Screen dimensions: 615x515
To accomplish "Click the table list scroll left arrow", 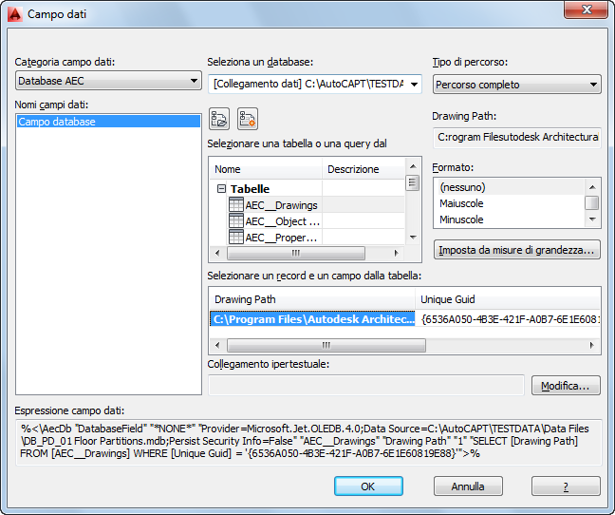I will click(217, 253).
